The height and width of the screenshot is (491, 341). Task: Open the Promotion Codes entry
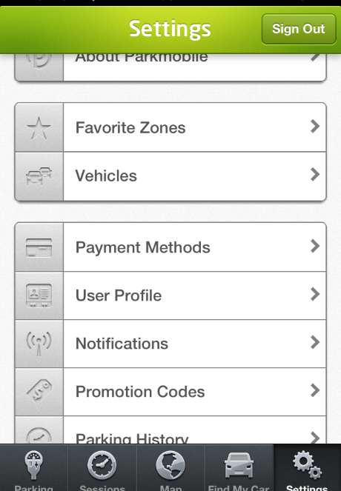click(x=170, y=392)
